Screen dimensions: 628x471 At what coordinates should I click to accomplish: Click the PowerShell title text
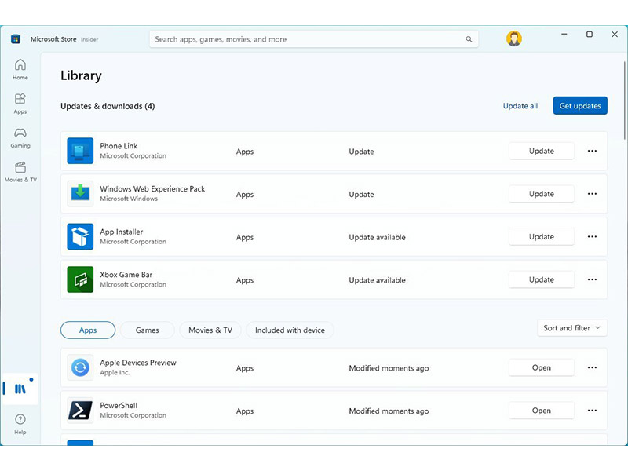(x=119, y=405)
